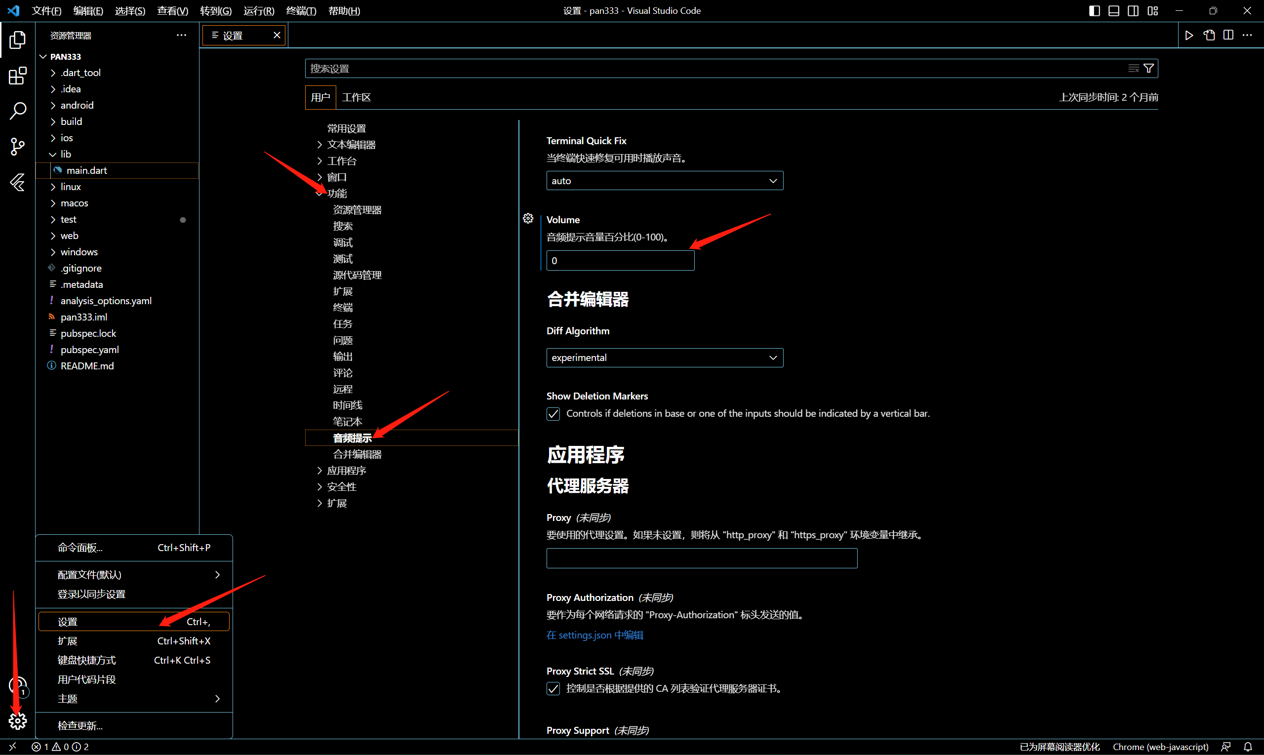Toggle Proxy Strict SSL checkbox
The image size is (1264, 755).
[553, 688]
